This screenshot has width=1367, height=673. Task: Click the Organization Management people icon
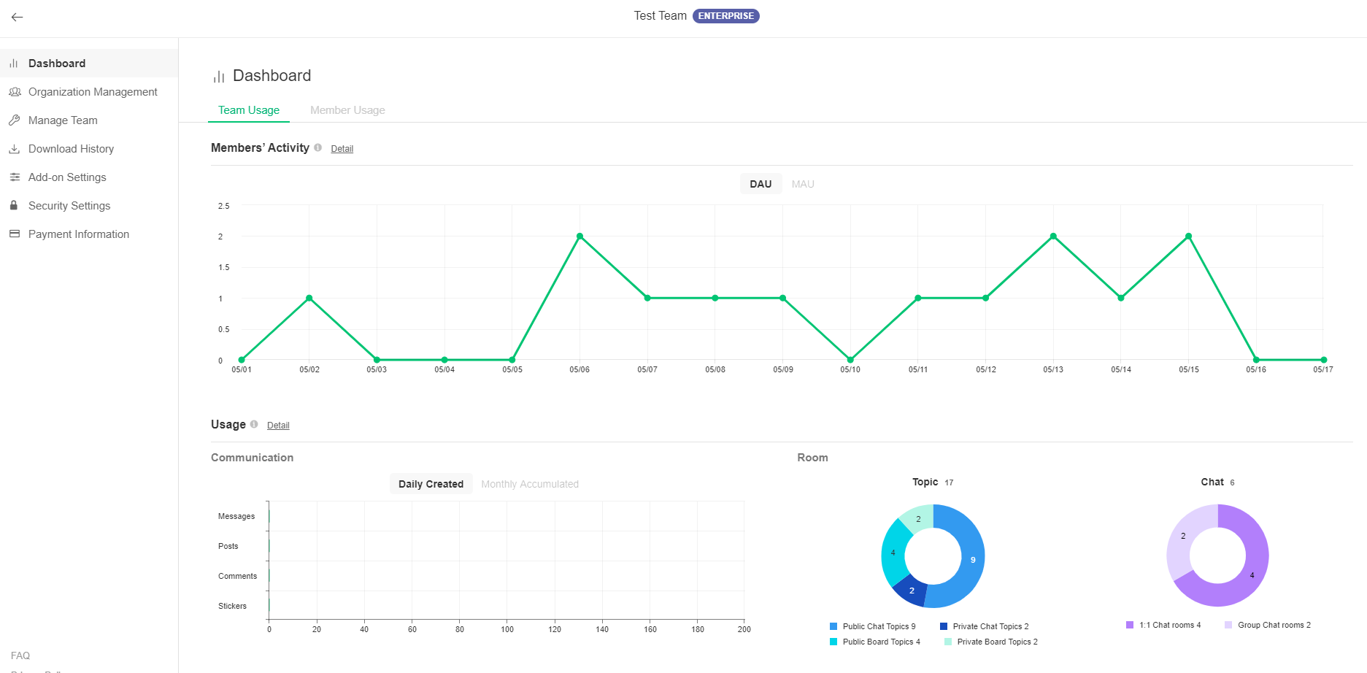15,92
